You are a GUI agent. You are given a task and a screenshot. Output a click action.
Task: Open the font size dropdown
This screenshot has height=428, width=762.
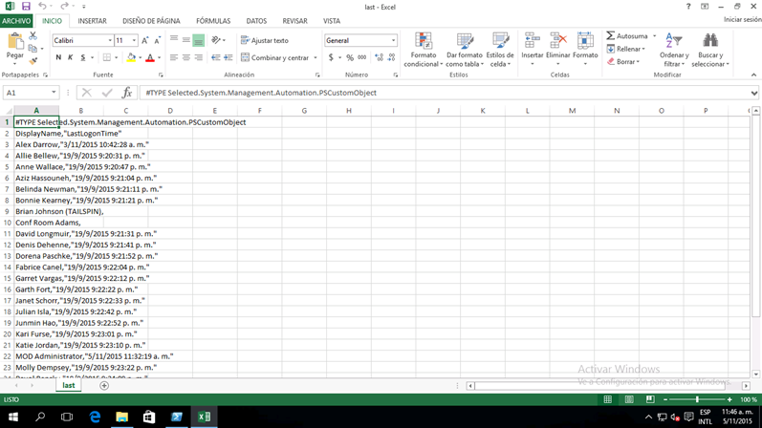coord(134,41)
